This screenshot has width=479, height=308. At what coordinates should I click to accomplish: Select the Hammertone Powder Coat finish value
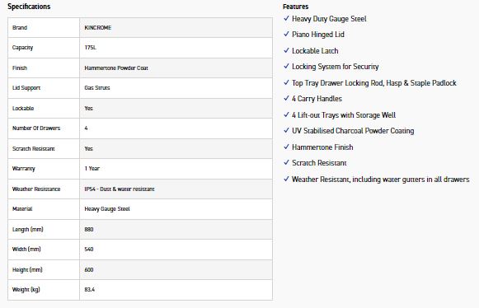coord(116,68)
